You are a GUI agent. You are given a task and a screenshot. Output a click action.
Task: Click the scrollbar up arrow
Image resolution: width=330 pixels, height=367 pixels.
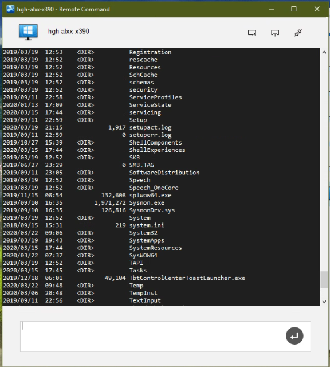pos(324,52)
